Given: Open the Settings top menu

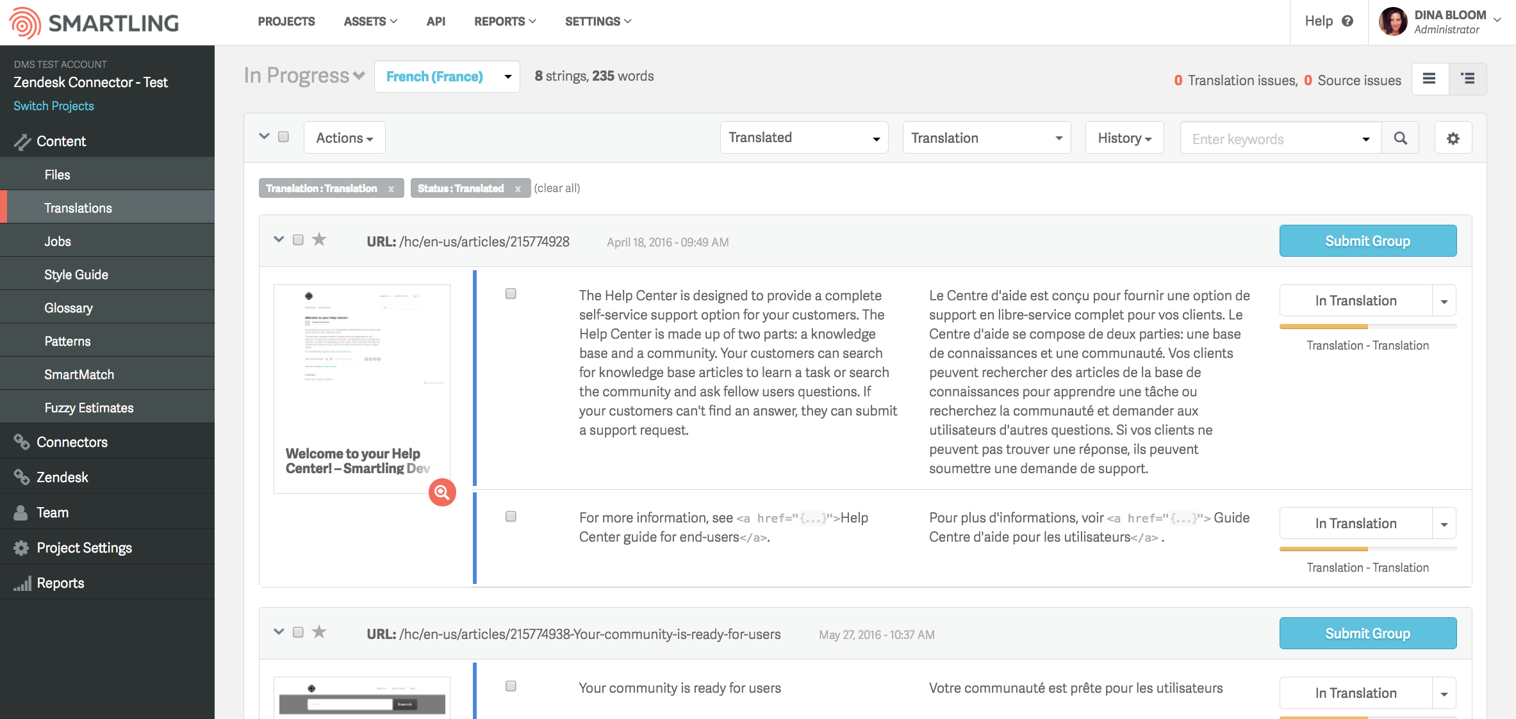Looking at the screenshot, I should (x=598, y=22).
